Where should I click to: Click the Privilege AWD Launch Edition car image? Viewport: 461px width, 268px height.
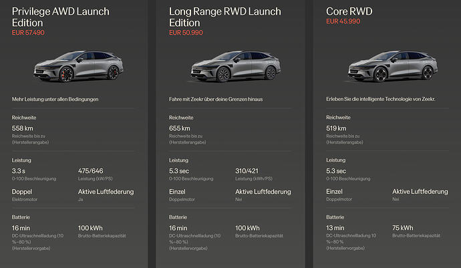tap(80, 65)
